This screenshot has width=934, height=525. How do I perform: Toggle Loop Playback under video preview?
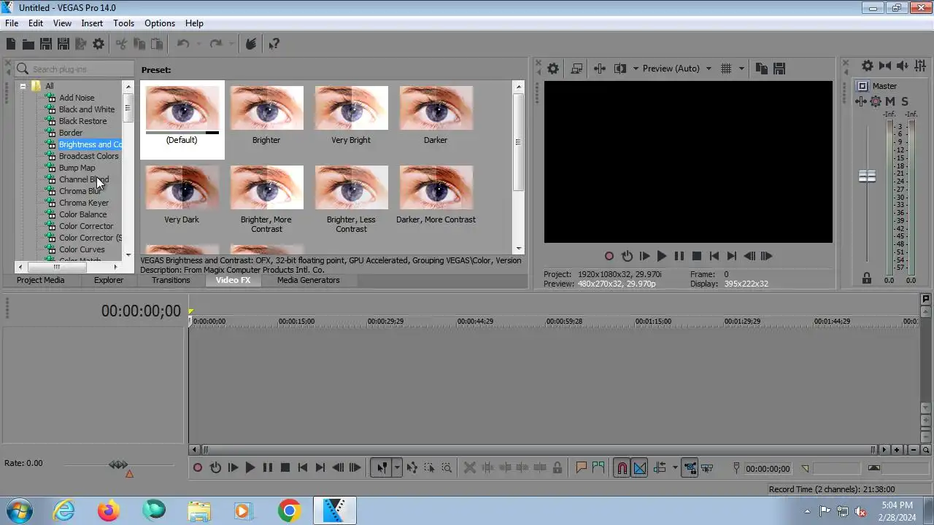tap(627, 256)
